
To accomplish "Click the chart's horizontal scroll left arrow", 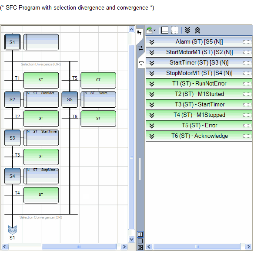I will (5, 247).
